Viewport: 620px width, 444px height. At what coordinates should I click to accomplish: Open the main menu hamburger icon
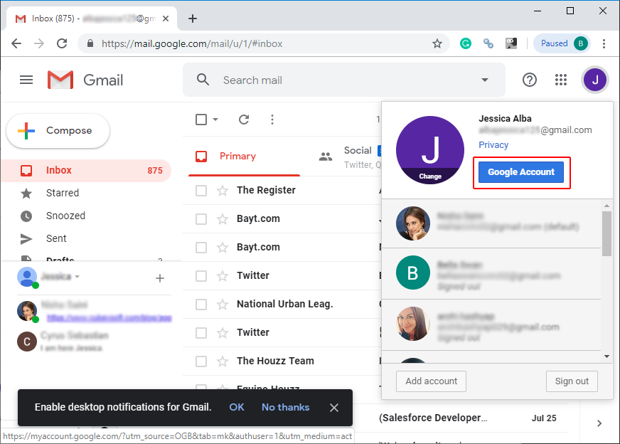[x=26, y=80]
